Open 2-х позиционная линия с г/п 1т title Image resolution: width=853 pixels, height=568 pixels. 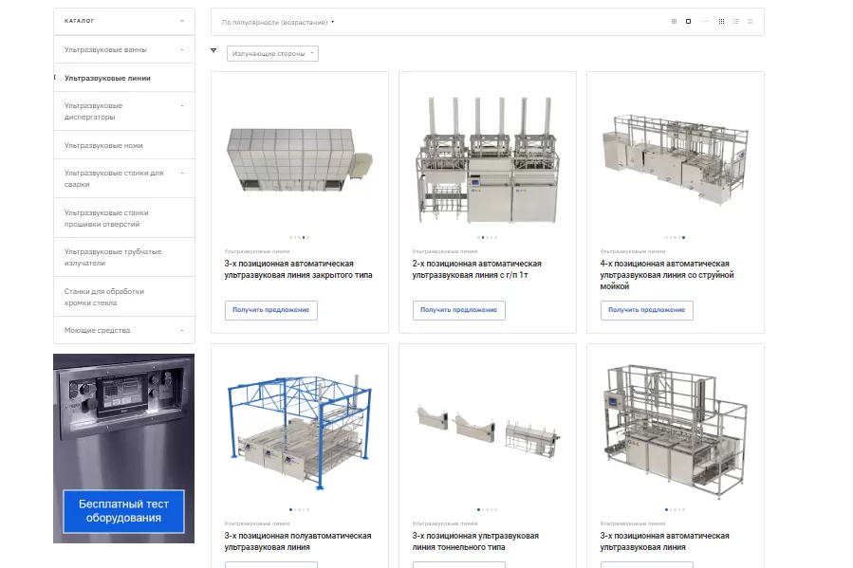[x=476, y=269]
